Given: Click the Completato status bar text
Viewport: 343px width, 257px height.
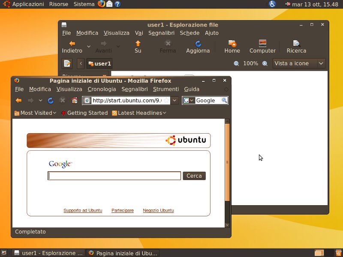Looking at the screenshot, I should click(30, 232).
